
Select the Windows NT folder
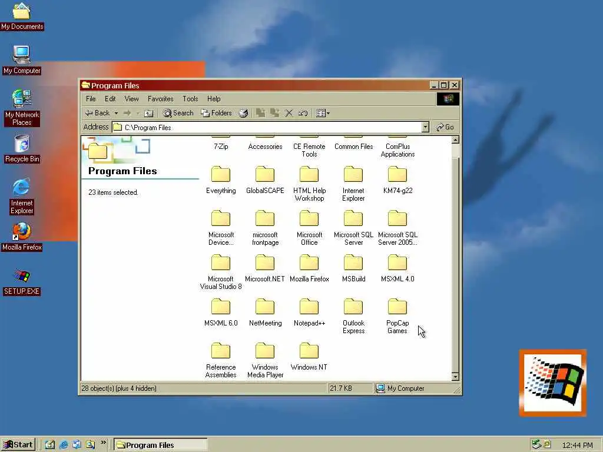coord(309,357)
